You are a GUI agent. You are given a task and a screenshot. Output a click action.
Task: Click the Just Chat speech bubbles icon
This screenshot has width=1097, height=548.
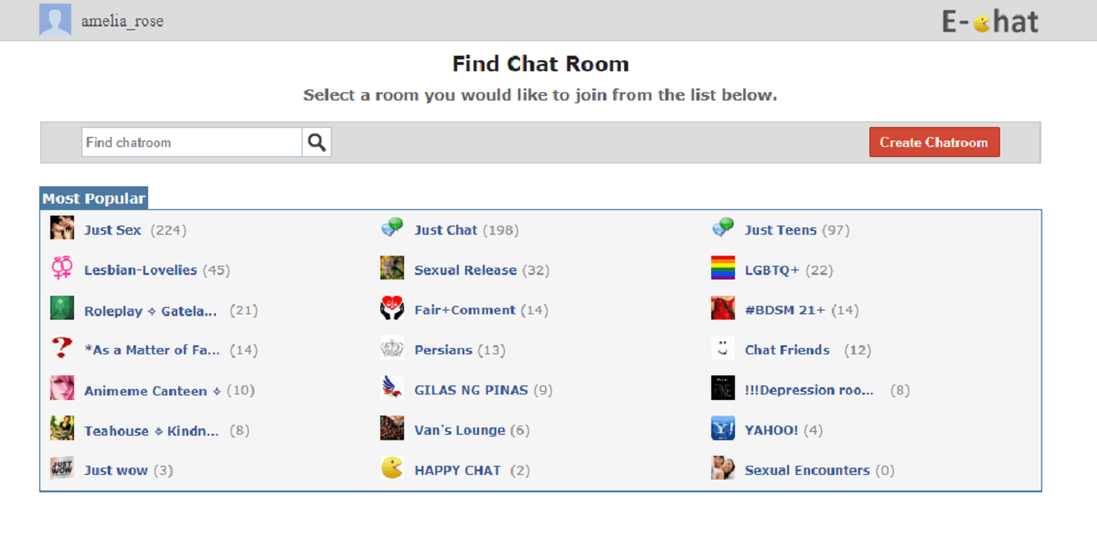click(392, 228)
